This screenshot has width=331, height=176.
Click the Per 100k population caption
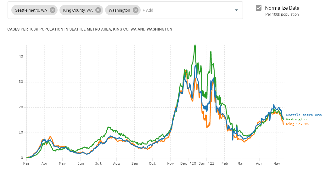pos(282,14)
